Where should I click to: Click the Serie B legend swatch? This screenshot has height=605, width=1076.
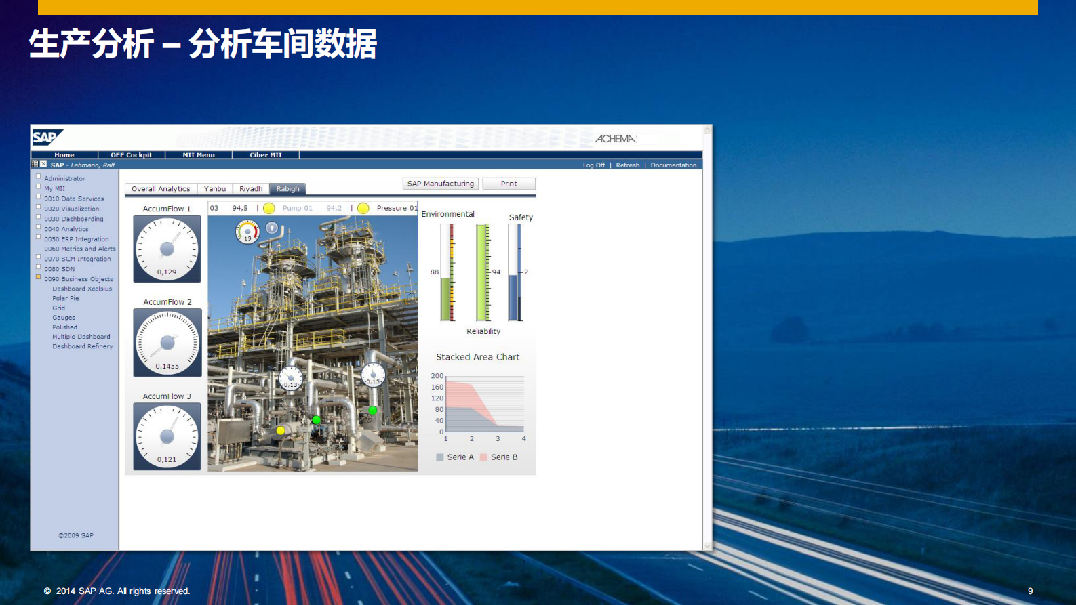(x=483, y=457)
